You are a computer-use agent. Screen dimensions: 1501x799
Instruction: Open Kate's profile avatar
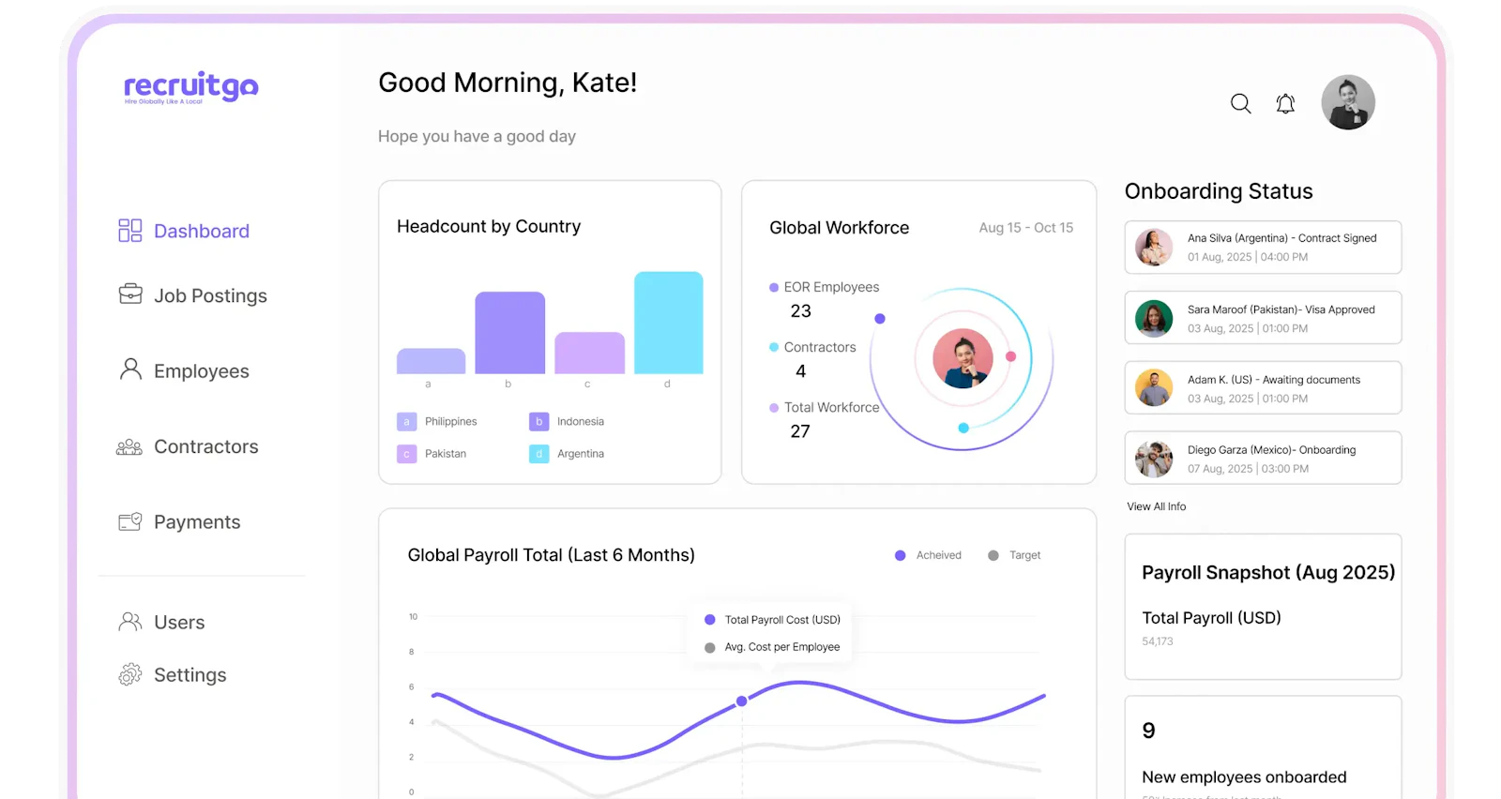[1348, 102]
